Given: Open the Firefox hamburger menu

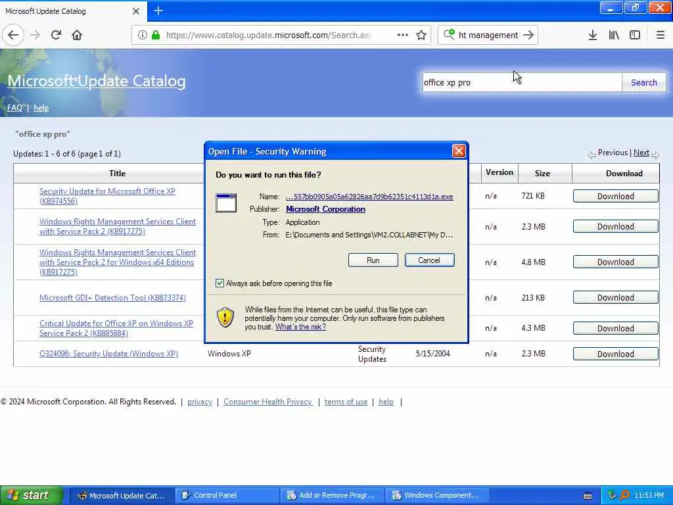Looking at the screenshot, I should 660,36.
